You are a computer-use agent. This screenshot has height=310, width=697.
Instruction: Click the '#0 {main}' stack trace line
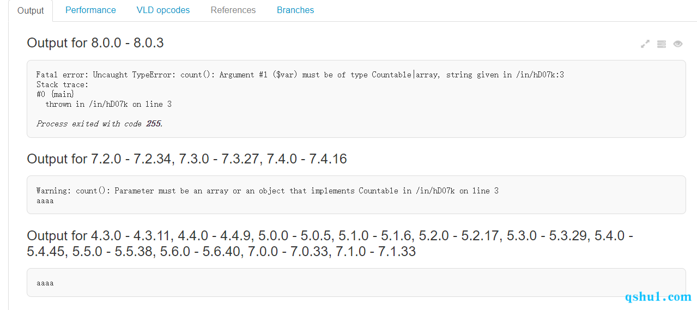click(55, 94)
